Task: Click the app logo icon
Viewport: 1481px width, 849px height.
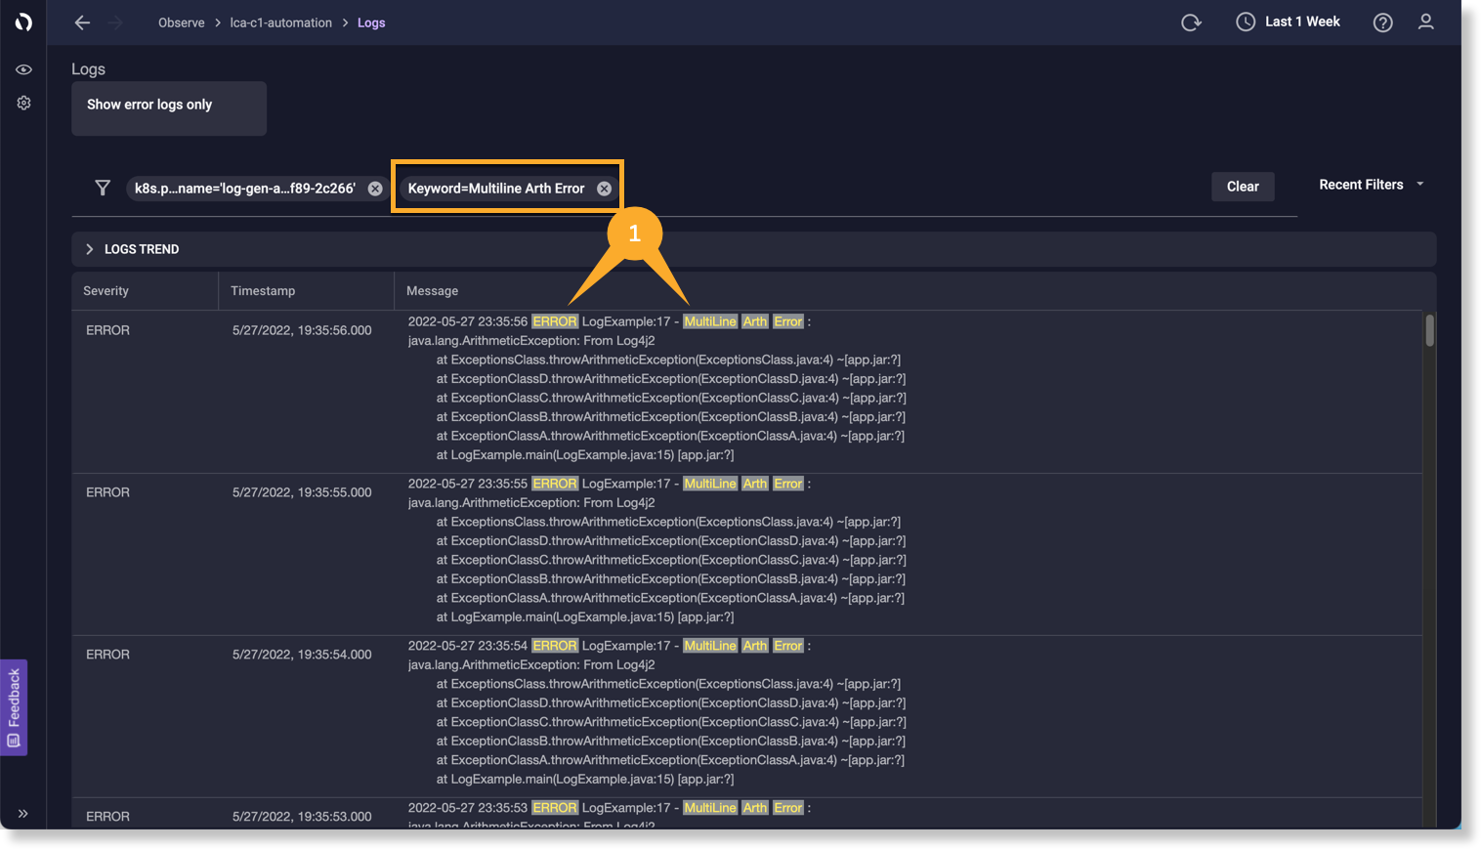Action: click(x=23, y=21)
